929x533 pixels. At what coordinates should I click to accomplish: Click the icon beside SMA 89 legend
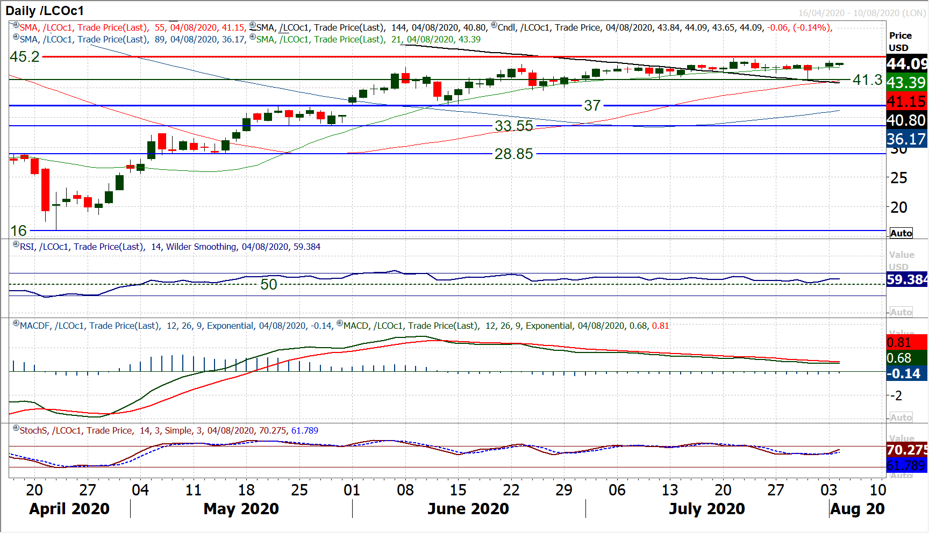click(x=16, y=37)
